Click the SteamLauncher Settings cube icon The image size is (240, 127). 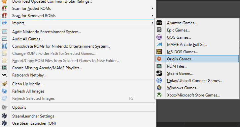(x=4, y=116)
